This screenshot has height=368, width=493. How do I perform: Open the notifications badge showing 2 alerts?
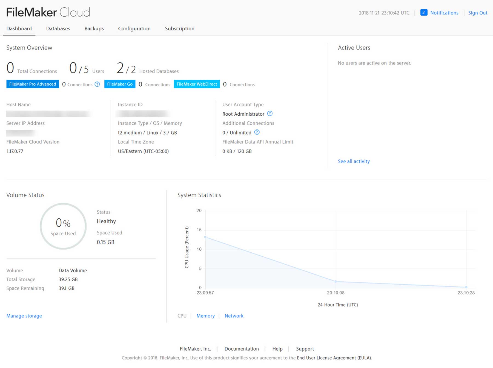(424, 13)
